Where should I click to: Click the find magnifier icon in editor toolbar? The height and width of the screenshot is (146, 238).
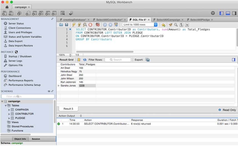(x=176, y=25)
